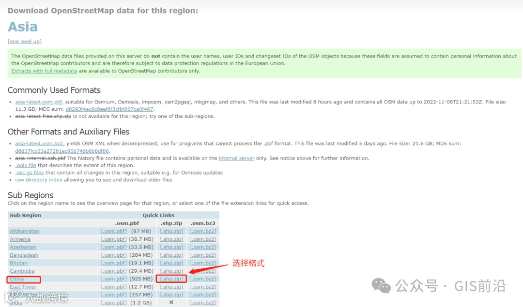
Task: Click the 'Sub Regions' heading
Action: pos(31,195)
